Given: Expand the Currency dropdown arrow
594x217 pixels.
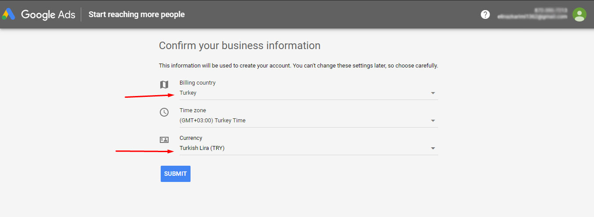Looking at the screenshot, I should point(433,148).
